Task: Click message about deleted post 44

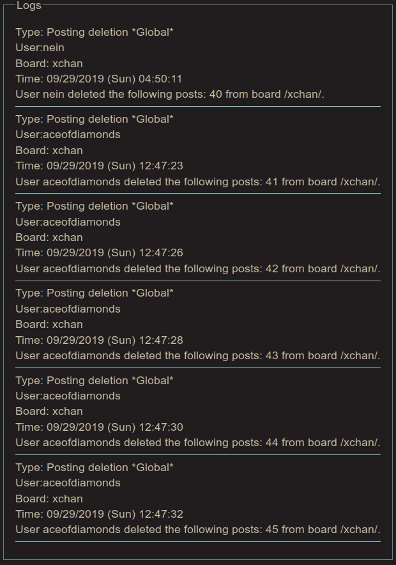Action: (198, 442)
